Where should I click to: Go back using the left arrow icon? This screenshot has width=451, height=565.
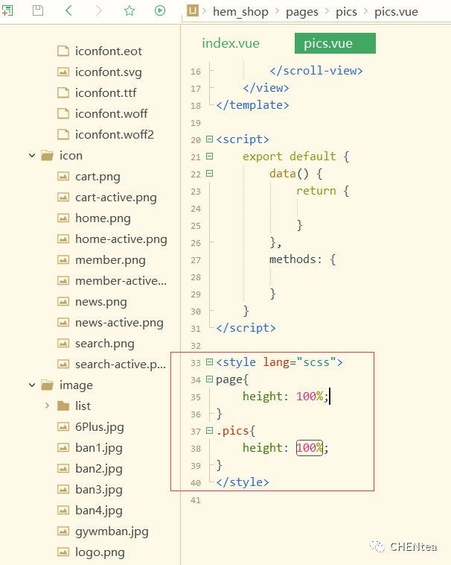pyautogui.click(x=68, y=10)
